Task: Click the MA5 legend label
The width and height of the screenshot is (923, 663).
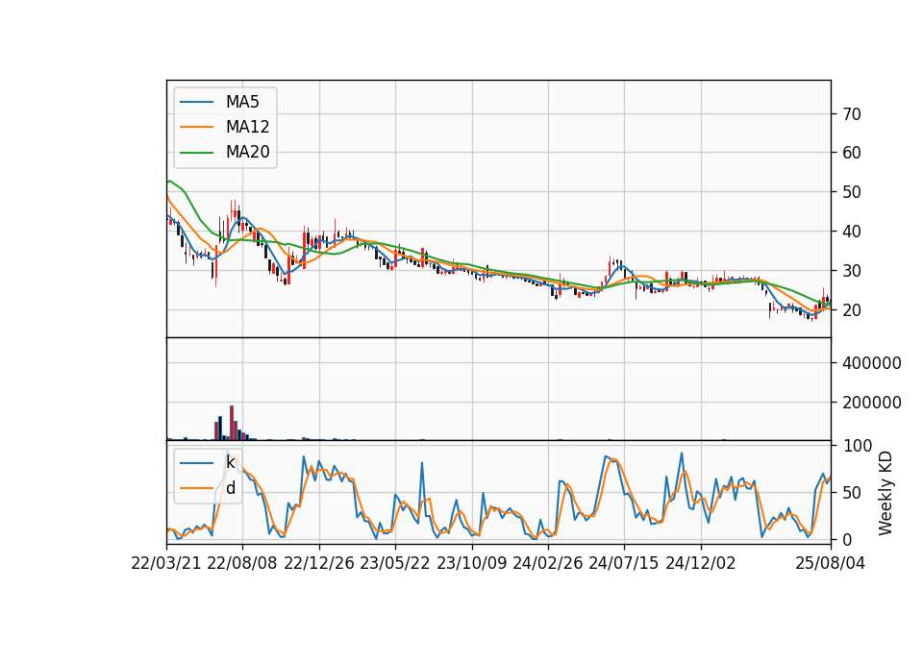Action: (x=242, y=102)
